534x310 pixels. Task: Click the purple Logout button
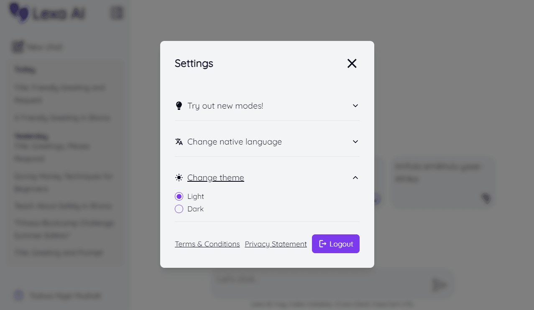pos(336,244)
